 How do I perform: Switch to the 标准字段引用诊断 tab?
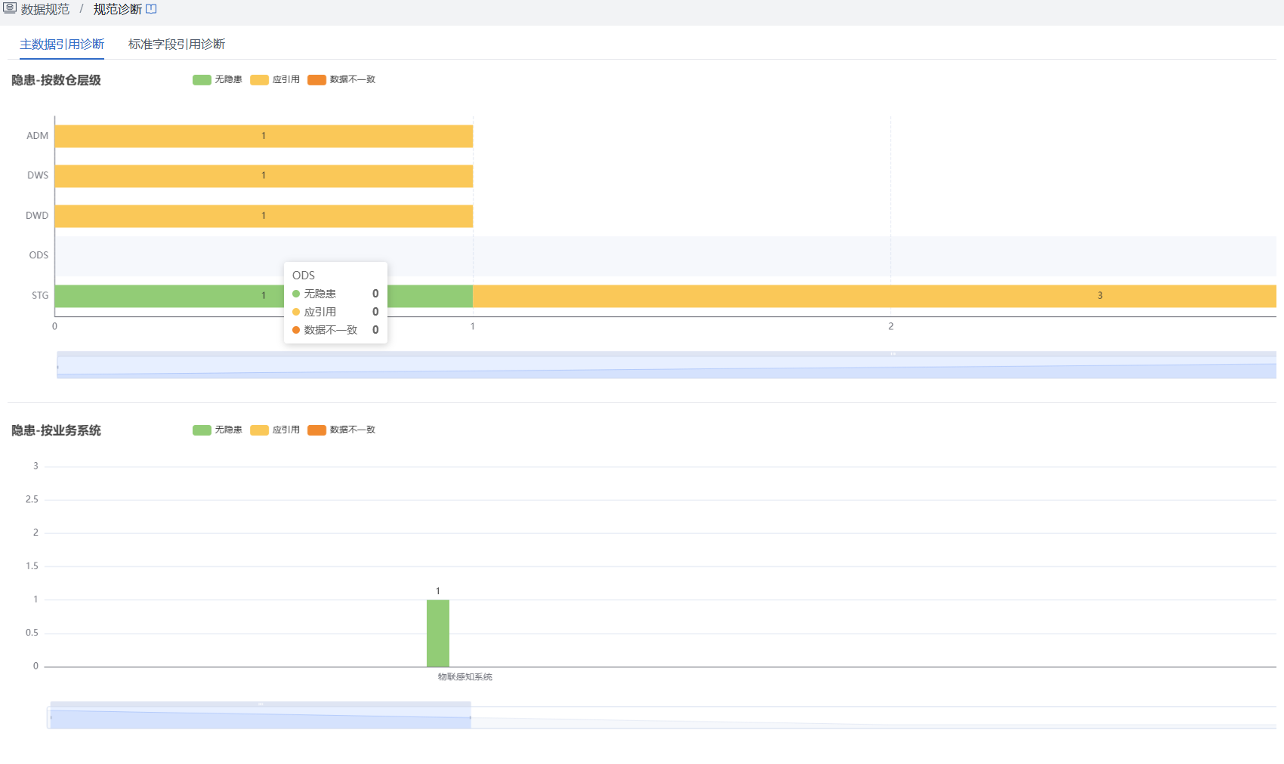(177, 44)
